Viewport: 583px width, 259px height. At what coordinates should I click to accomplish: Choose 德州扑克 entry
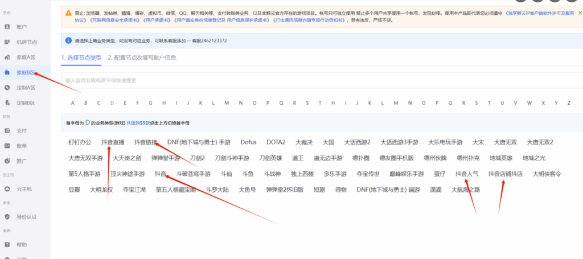[469, 158]
